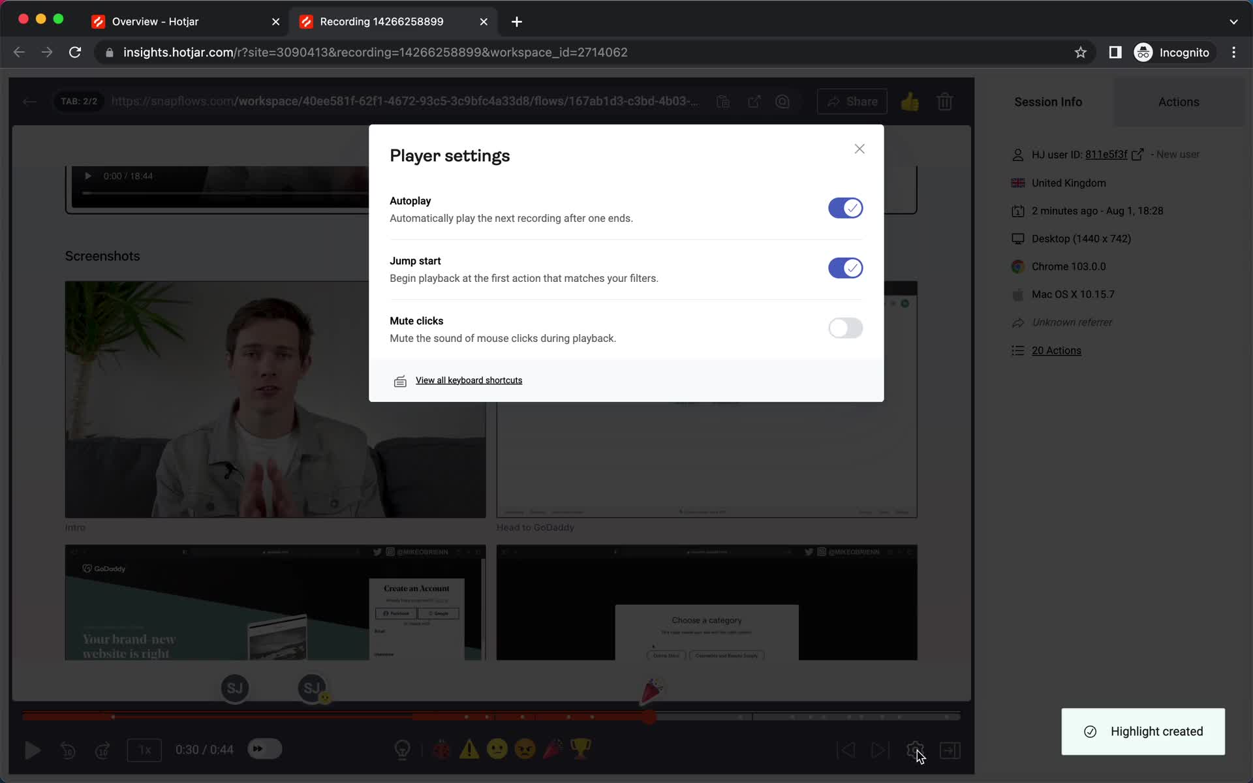Image resolution: width=1253 pixels, height=783 pixels.
Task: Click View all keyboard shortcuts link
Action: (468, 380)
